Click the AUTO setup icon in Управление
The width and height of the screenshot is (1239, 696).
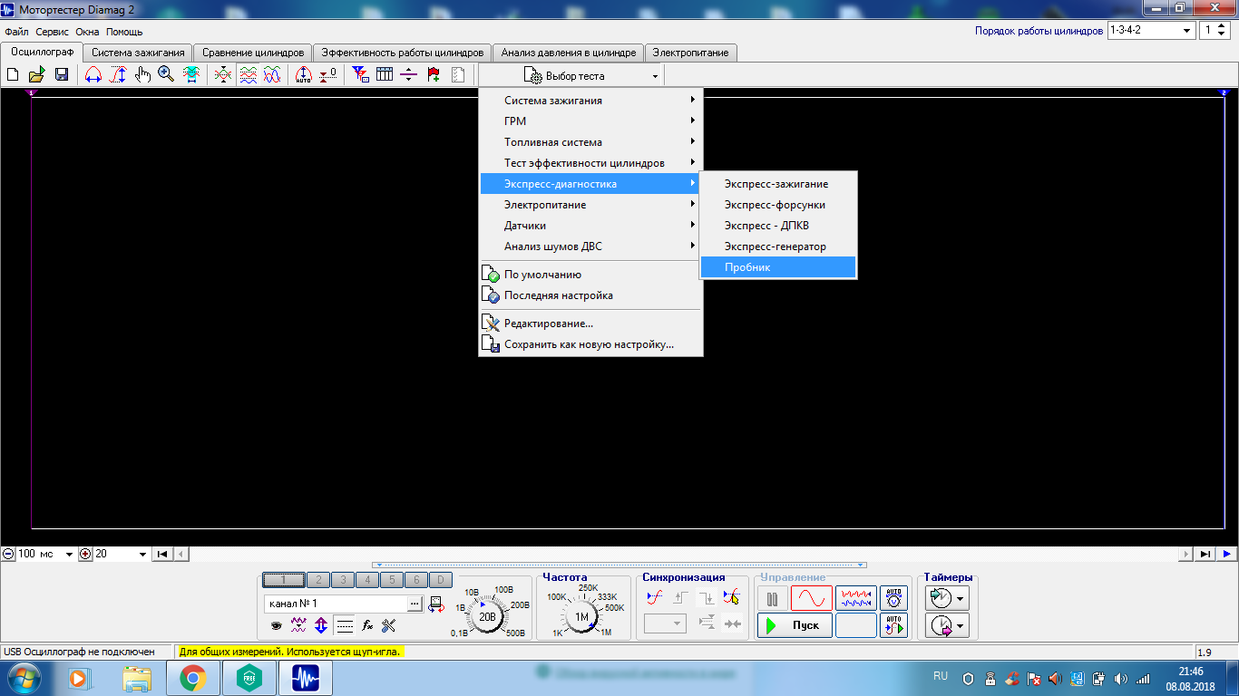click(894, 598)
